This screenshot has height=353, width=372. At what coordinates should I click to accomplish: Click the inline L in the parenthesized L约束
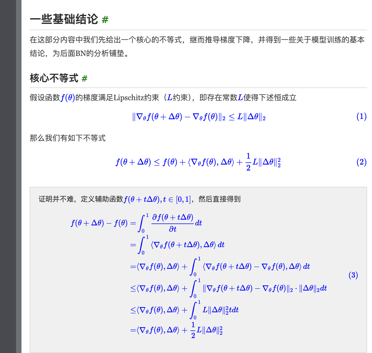pyautogui.click(x=170, y=97)
